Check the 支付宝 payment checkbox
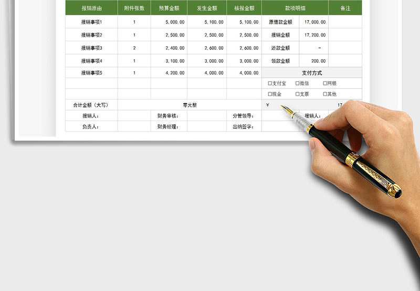Screen dimensions: 420x291 pyautogui.click(x=270, y=83)
